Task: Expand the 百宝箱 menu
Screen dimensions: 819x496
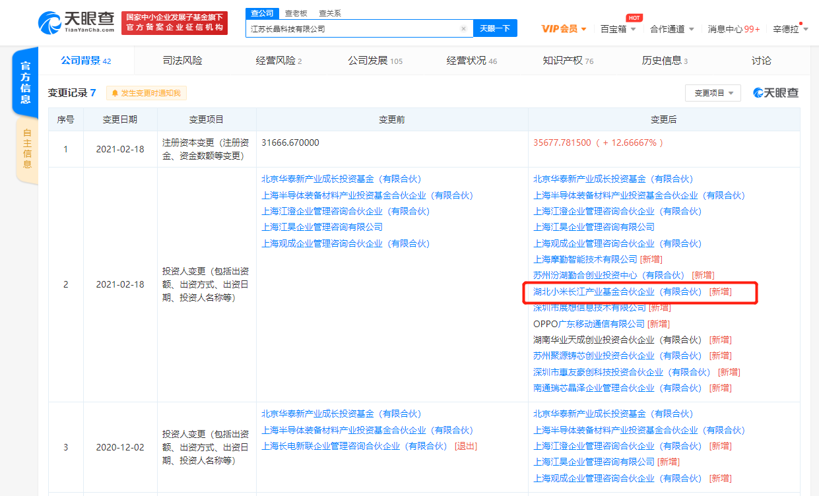Action: pyautogui.click(x=618, y=28)
